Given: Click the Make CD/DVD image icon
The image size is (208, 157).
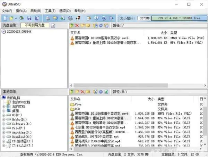Looking at the screenshot, I should pos(48,18).
